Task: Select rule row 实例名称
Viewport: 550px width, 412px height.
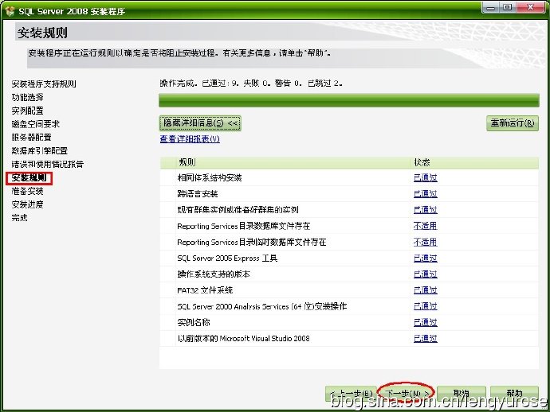Action: click(x=349, y=323)
